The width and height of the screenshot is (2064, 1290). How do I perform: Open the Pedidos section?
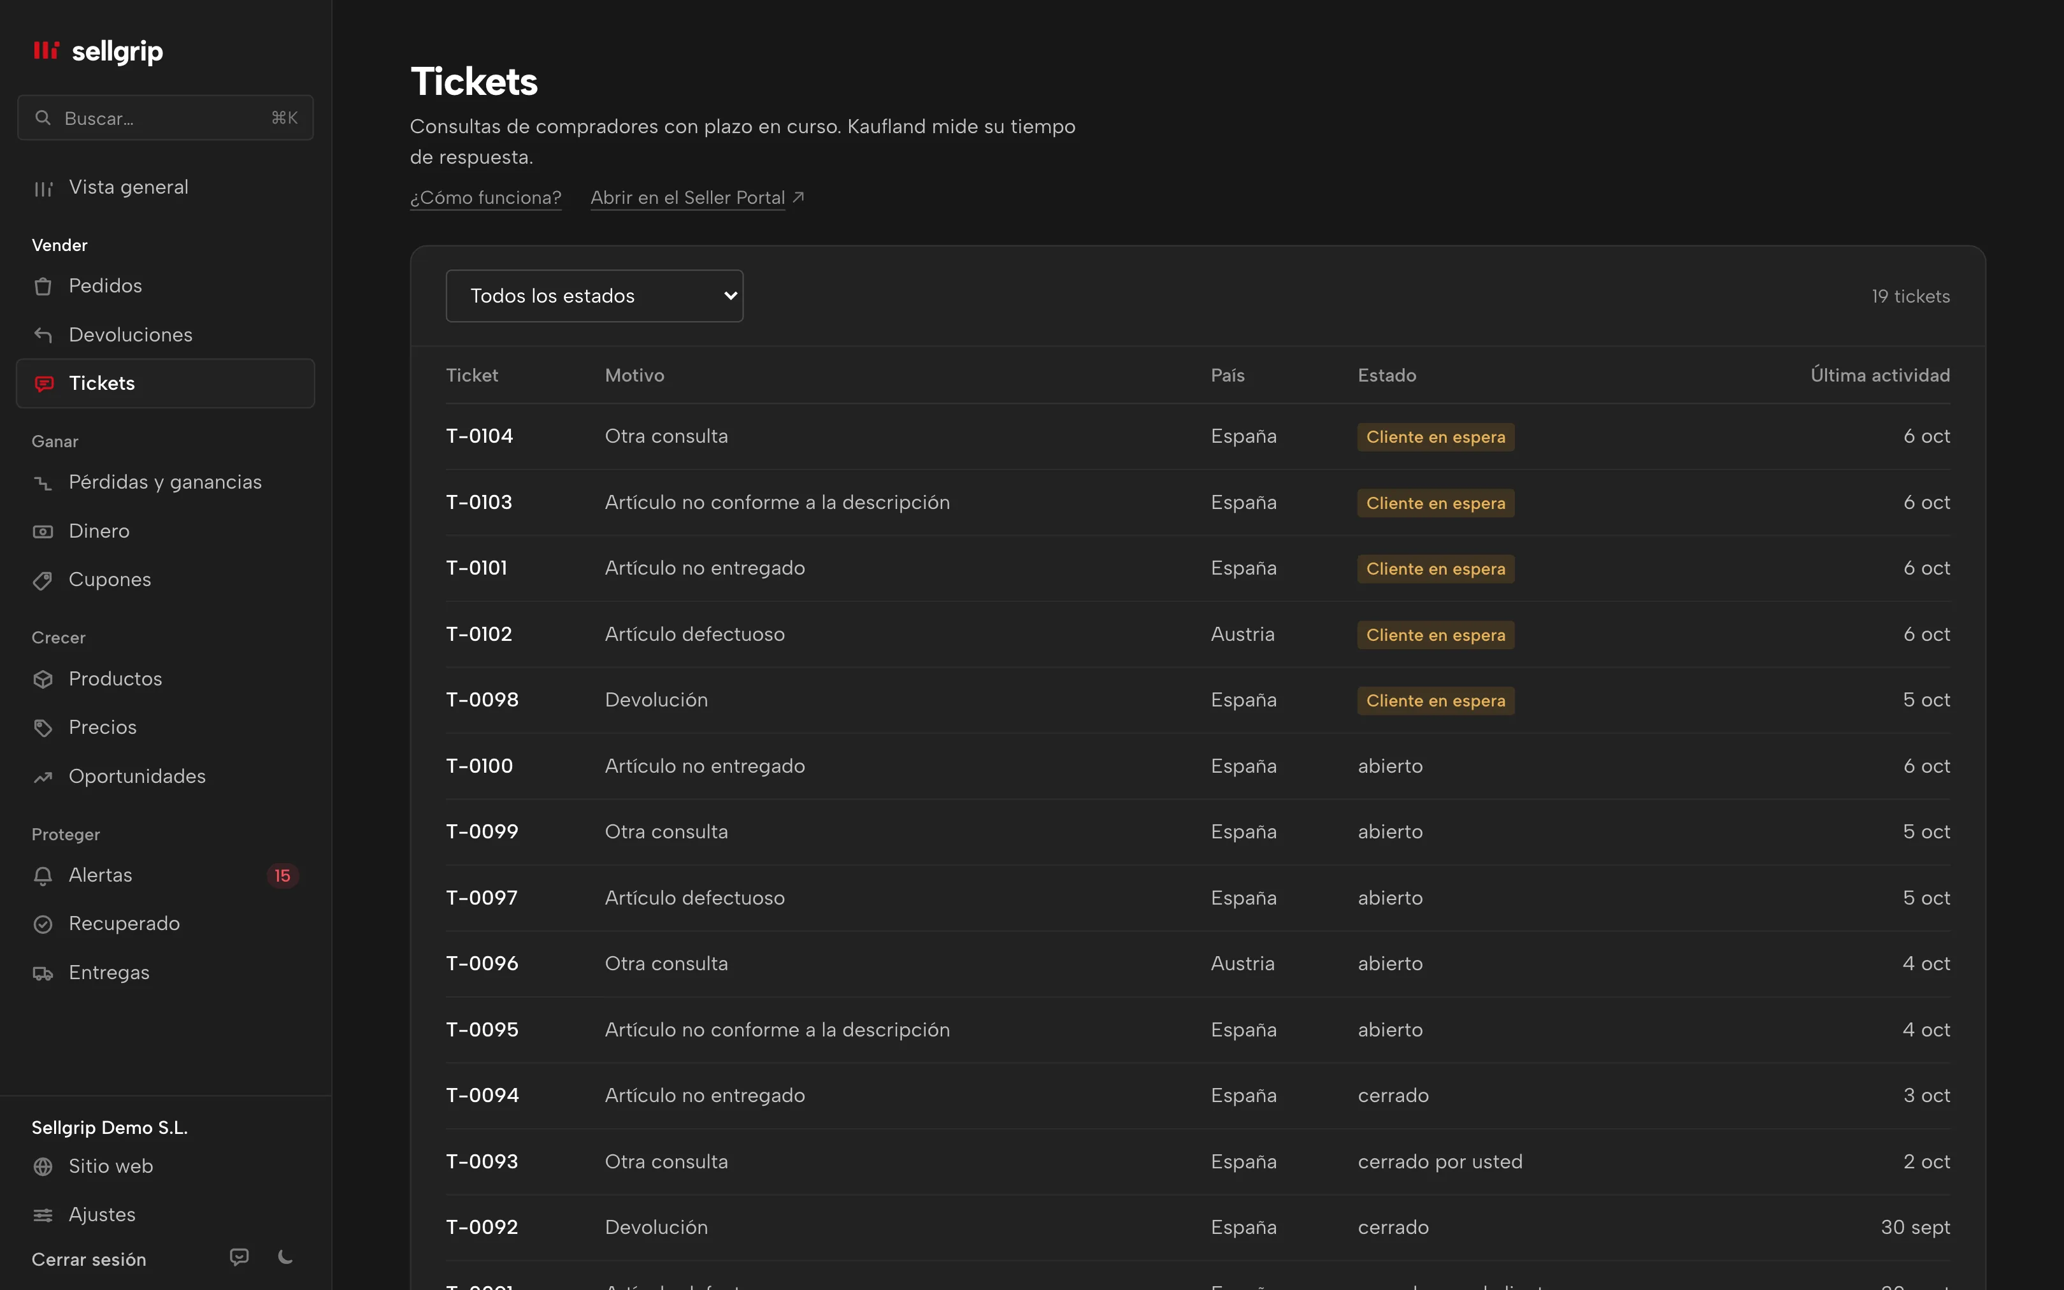click(166, 286)
